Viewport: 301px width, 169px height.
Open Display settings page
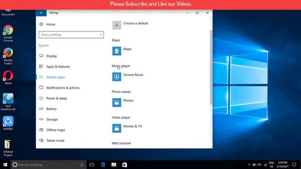52,56
